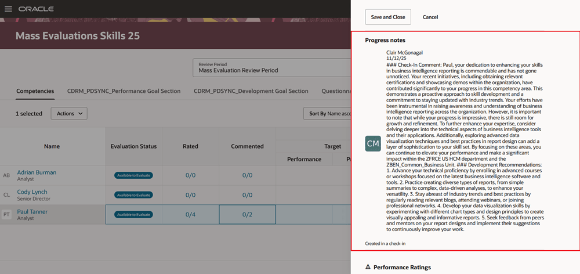This screenshot has width=580, height=274.
Task: Click the AB avatar for Adrian Burman
Action: (6, 175)
